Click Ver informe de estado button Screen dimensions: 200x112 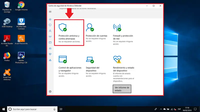[x=122, y=89]
